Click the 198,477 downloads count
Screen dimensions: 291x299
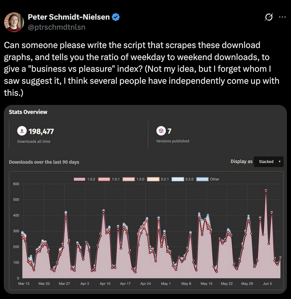pos(41,131)
